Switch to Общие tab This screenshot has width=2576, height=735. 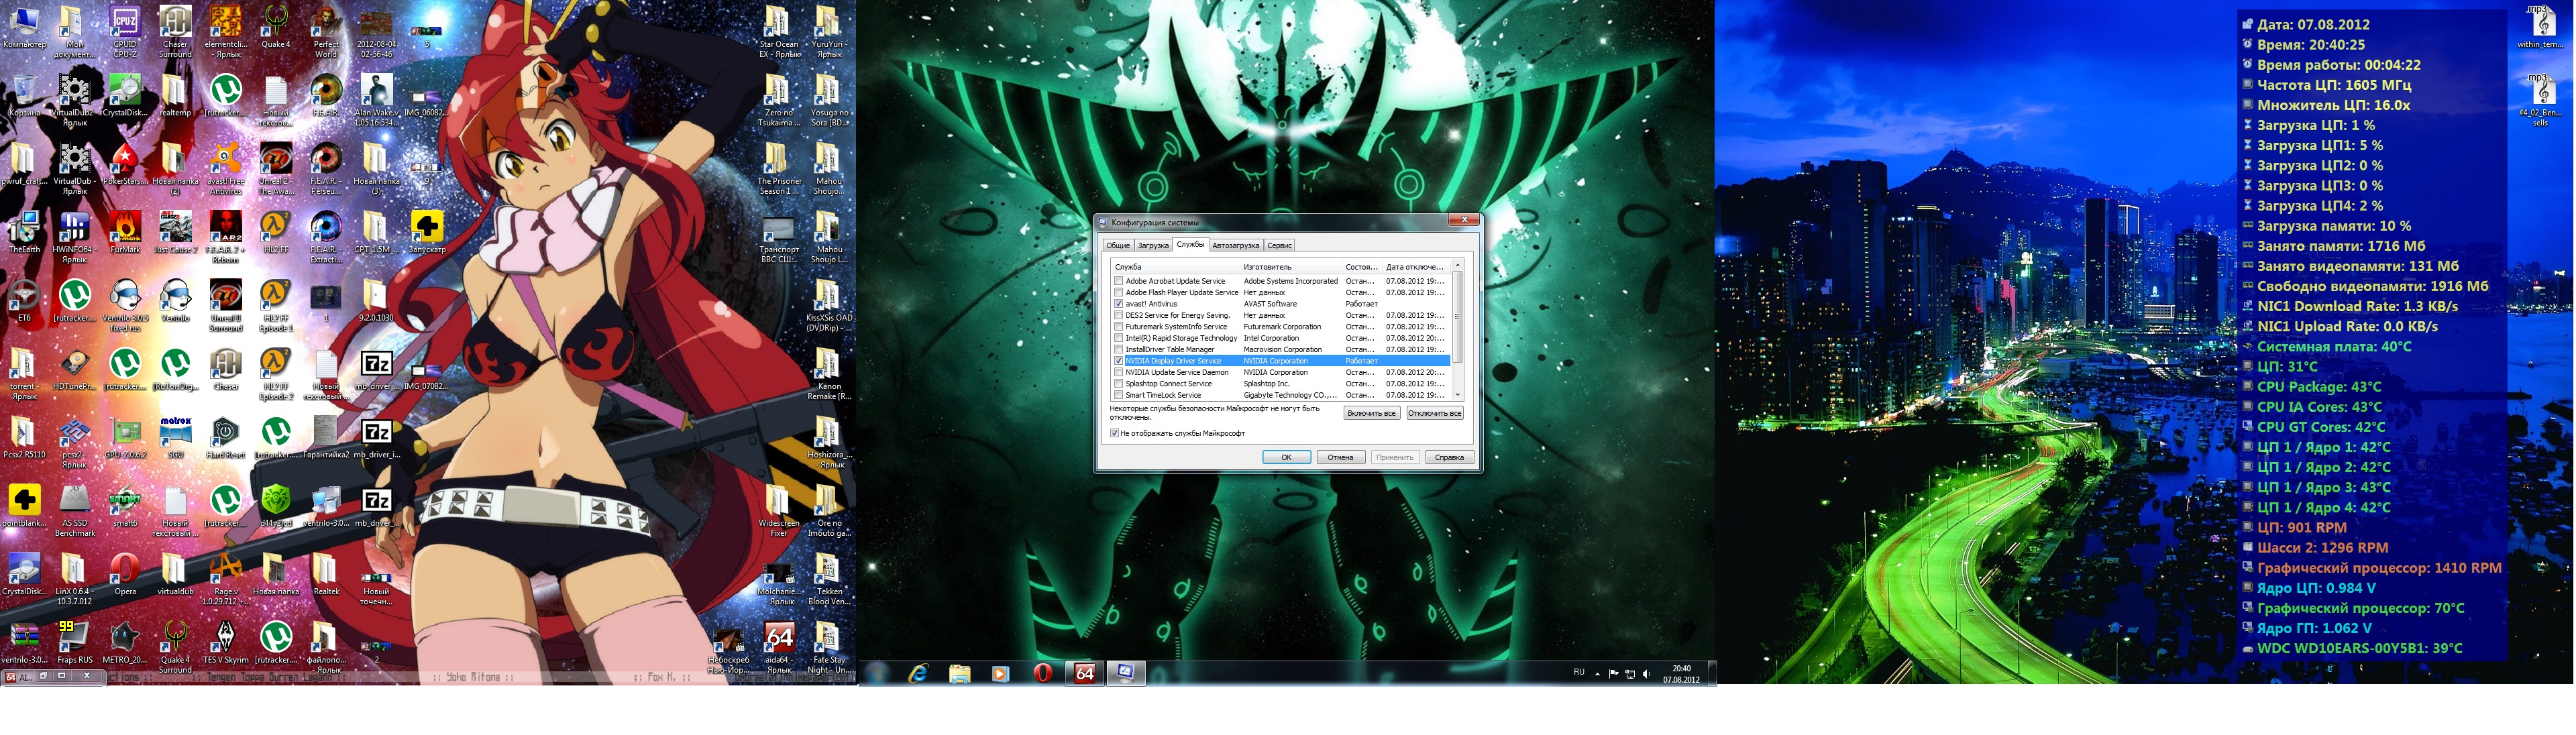click(x=1118, y=245)
